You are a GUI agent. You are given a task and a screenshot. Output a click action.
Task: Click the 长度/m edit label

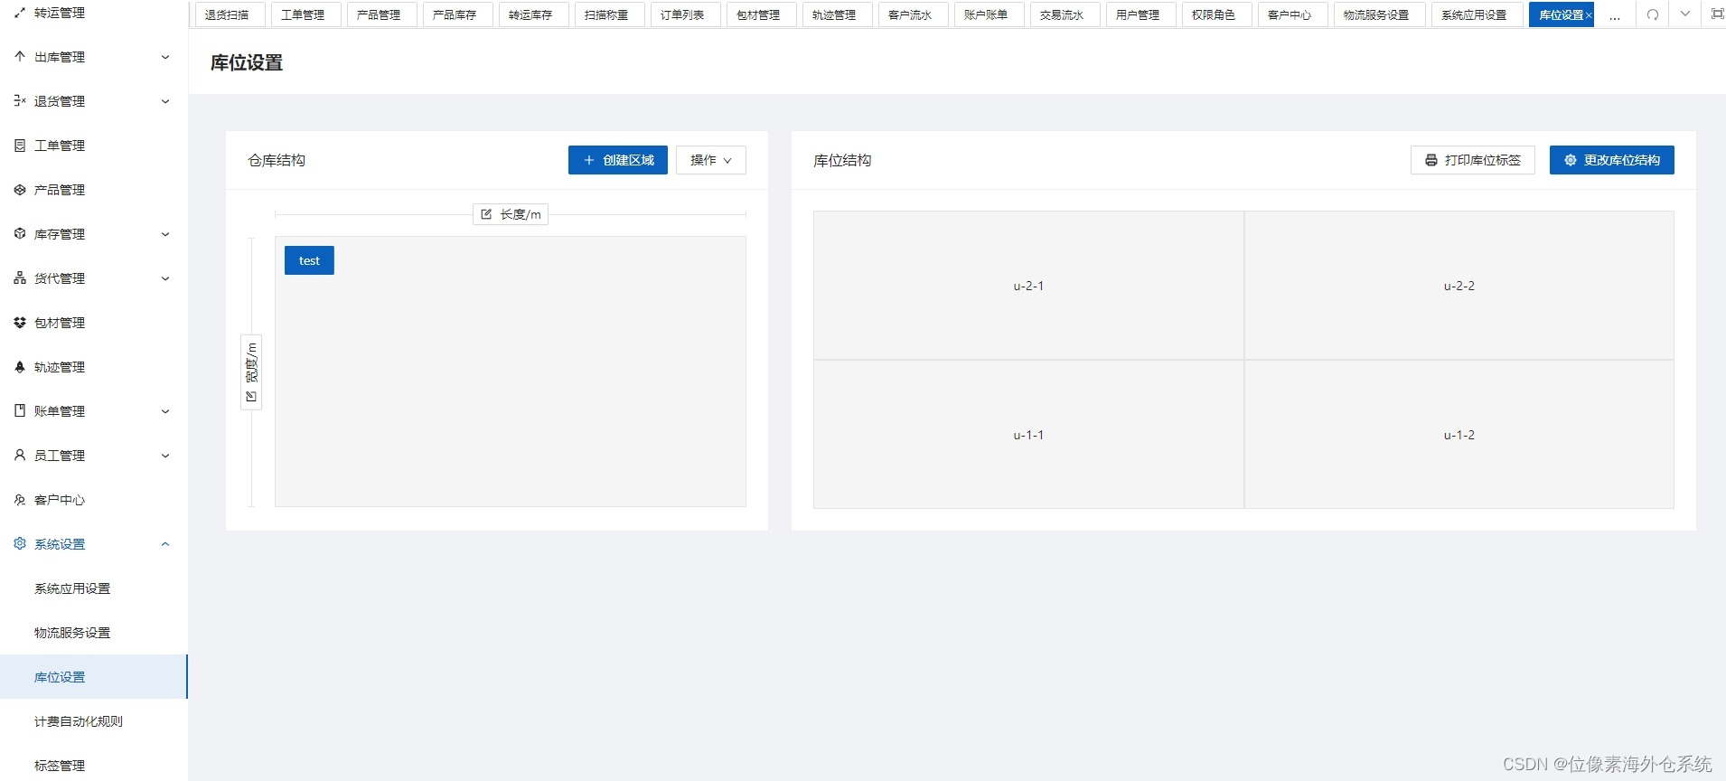511,214
